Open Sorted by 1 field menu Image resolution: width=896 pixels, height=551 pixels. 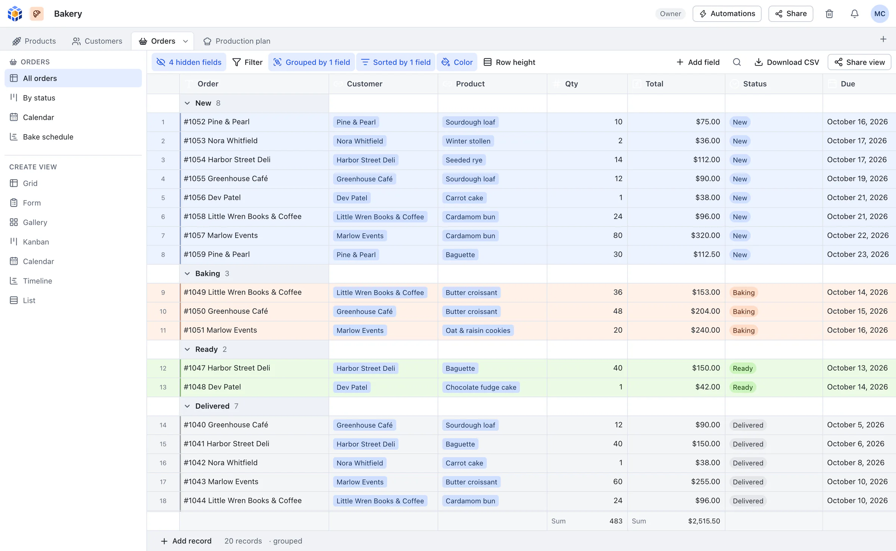point(396,62)
